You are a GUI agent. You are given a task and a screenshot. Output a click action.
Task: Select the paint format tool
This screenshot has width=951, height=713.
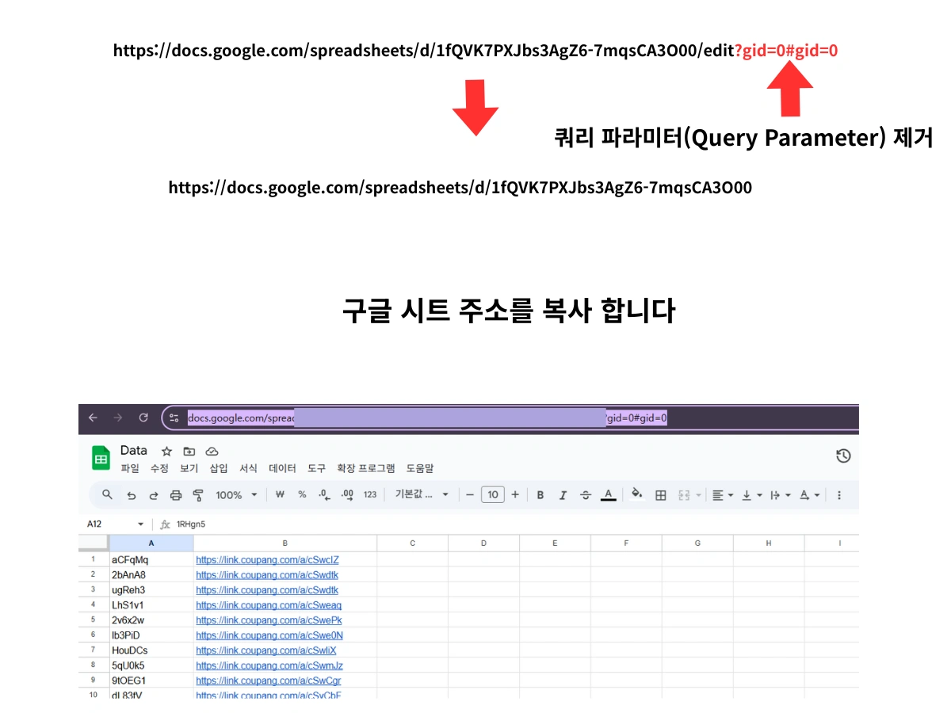(198, 494)
